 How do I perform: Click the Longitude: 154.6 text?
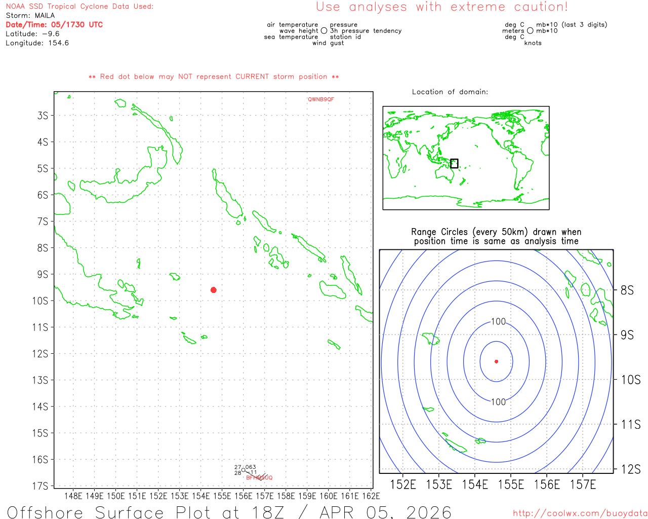click(x=37, y=43)
